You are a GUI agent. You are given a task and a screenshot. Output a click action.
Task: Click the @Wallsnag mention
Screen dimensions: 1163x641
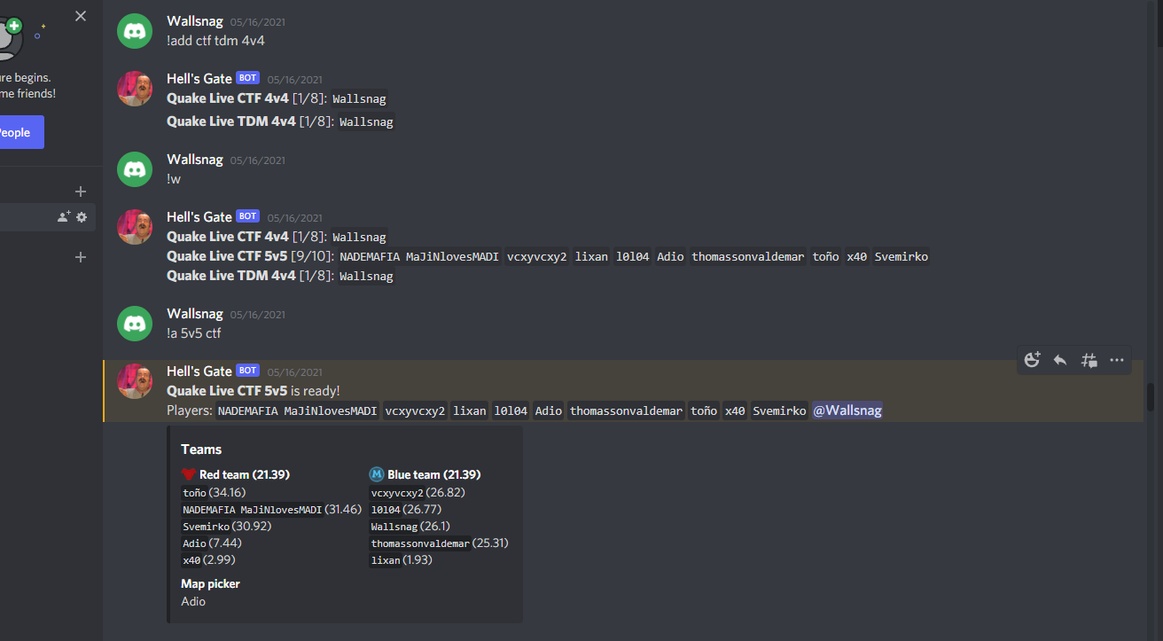tap(847, 410)
